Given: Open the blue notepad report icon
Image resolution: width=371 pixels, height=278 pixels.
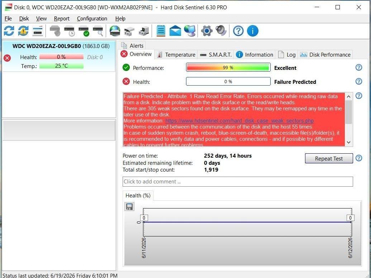Looking at the screenshot, I should [161, 31].
